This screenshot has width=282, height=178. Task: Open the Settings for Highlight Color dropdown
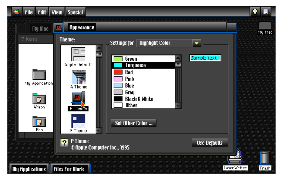pyautogui.click(x=169, y=43)
